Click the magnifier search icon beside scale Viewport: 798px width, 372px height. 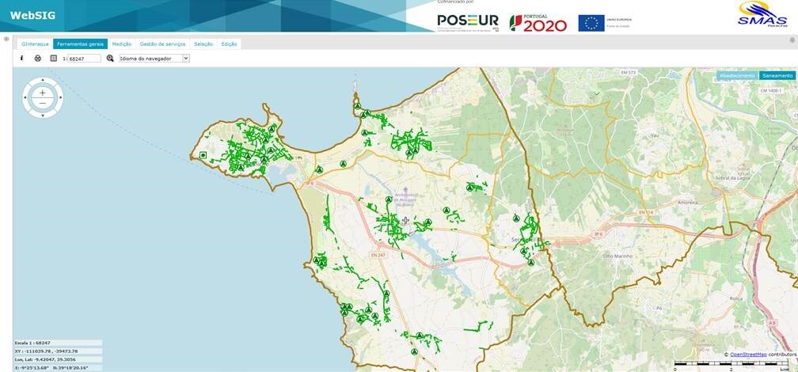[110, 59]
